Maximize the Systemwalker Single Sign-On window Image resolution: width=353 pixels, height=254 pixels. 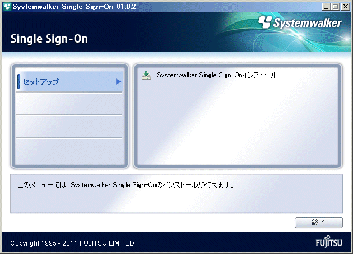335,7
